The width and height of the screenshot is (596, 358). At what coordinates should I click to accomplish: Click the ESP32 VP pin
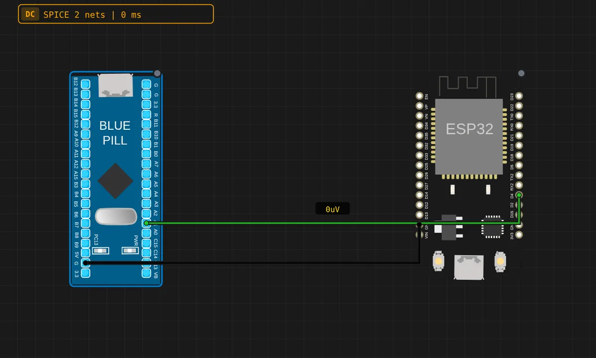click(x=419, y=105)
